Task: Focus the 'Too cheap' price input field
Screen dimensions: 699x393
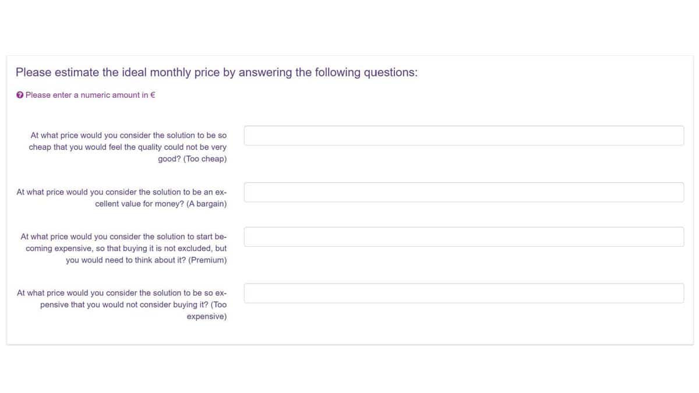Action: click(x=464, y=136)
